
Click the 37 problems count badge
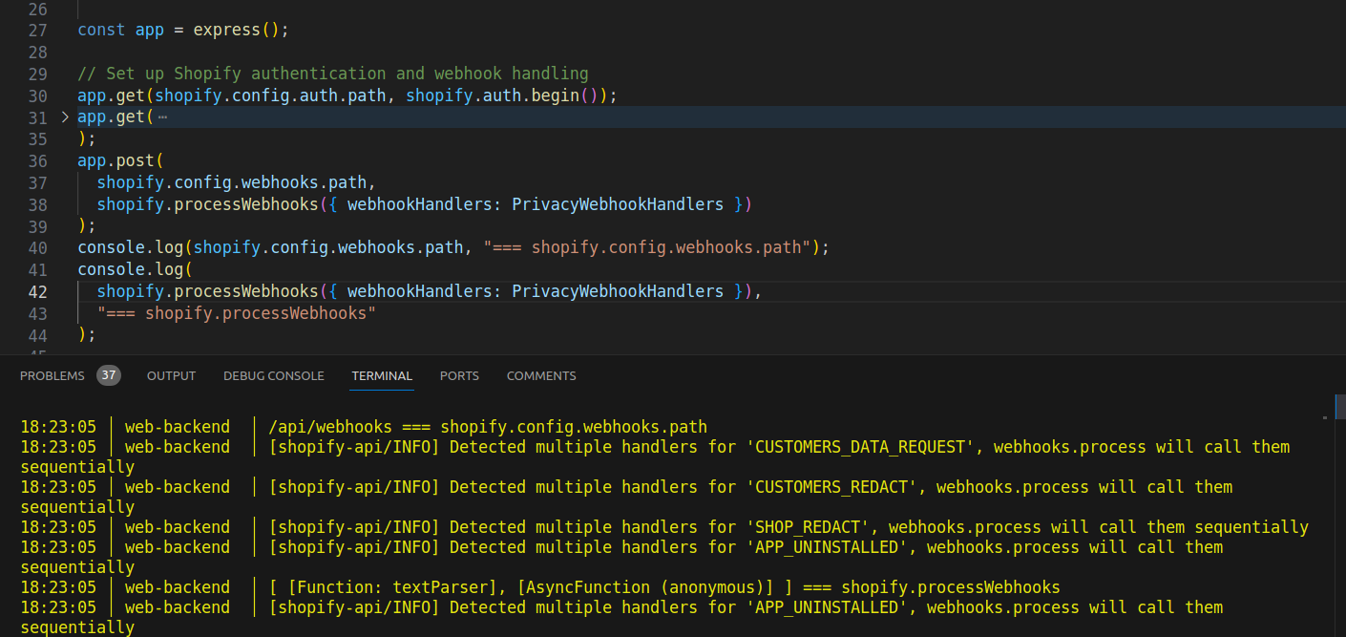[109, 375]
